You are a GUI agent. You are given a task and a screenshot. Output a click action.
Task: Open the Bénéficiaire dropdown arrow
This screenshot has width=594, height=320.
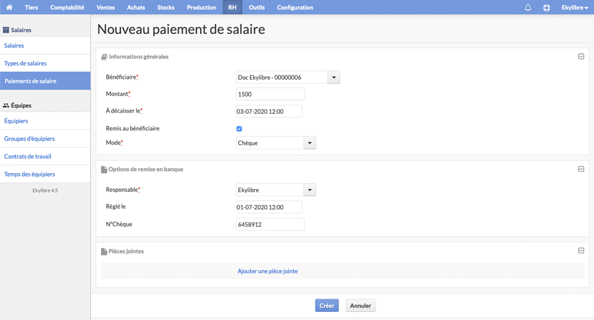tap(334, 77)
